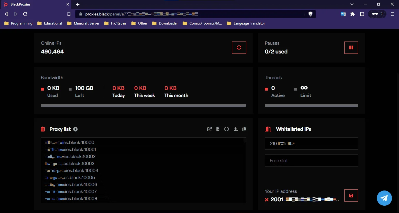
Task: Open the Programming bookmarks folder
Action: [x=18, y=23]
